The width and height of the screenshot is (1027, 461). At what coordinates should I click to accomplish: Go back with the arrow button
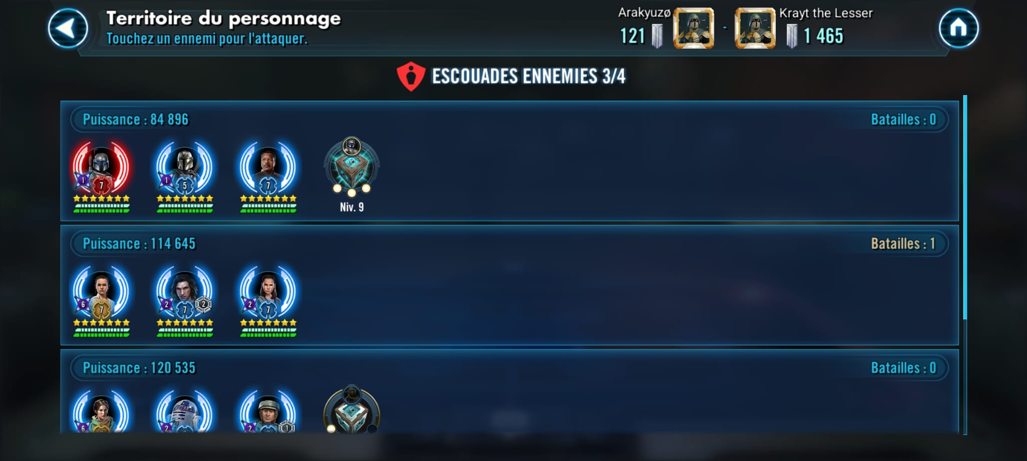(68, 28)
